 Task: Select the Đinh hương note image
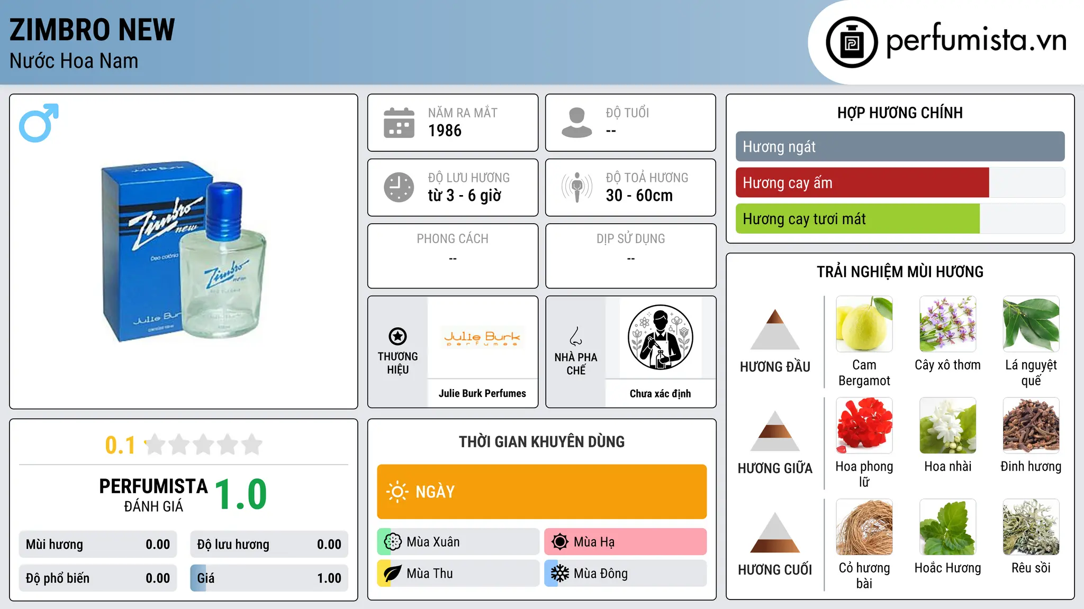click(x=1031, y=425)
